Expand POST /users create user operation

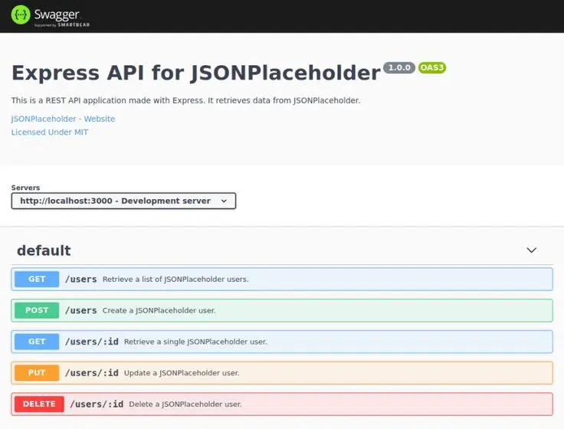point(282,310)
